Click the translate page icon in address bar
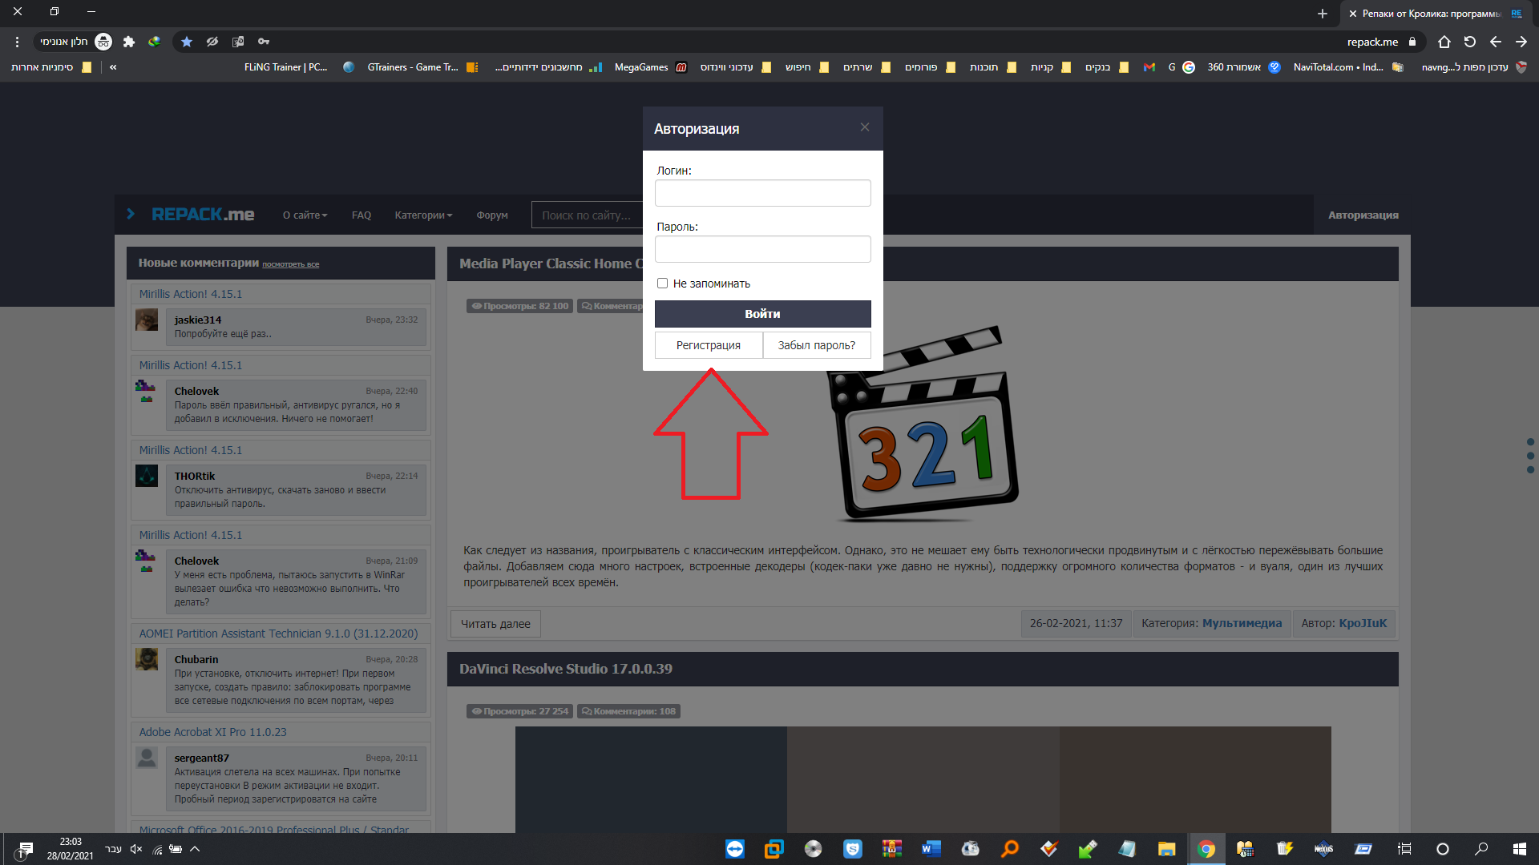This screenshot has height=865, width=1539. 238,42
